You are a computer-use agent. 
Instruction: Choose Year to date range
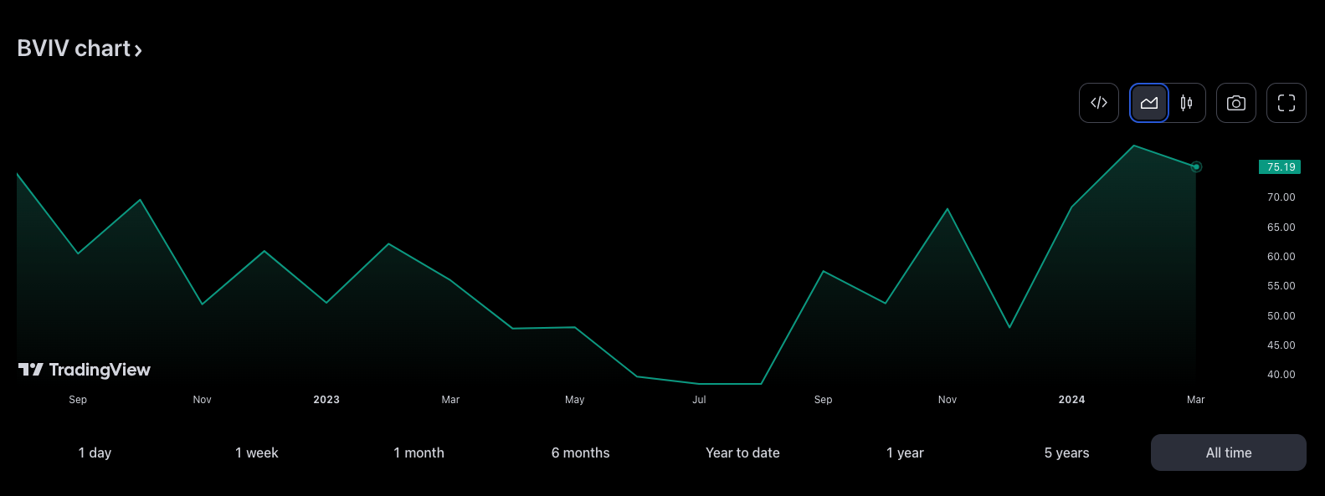pyautogui.click(x=742, y=453)
